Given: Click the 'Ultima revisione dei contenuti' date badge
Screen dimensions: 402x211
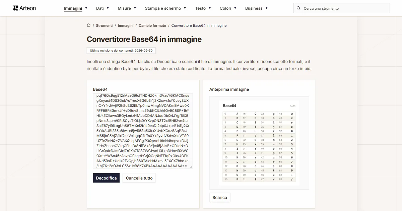Looking at the screenshot, I should coord(121,51).
